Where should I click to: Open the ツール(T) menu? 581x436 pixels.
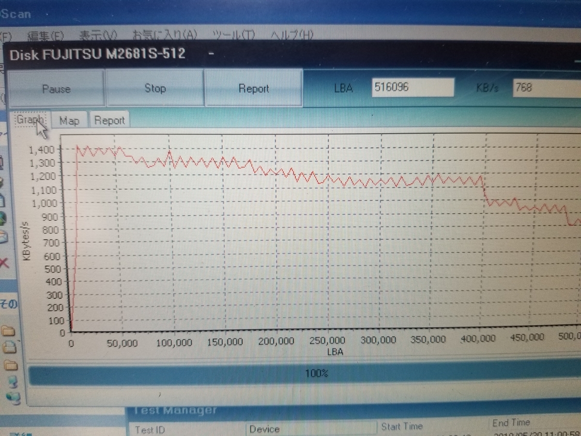pos(234,35)
